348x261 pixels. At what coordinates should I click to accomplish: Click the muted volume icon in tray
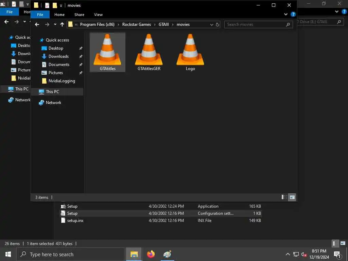(304, 254)
